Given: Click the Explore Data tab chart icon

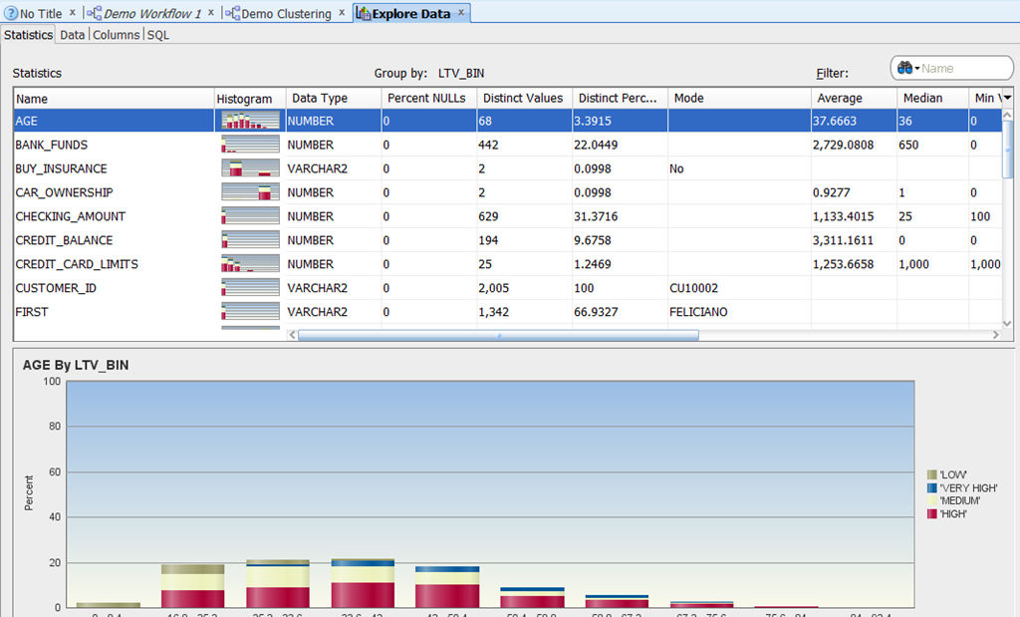Looking at the screenshot, I should click(363, 14).
